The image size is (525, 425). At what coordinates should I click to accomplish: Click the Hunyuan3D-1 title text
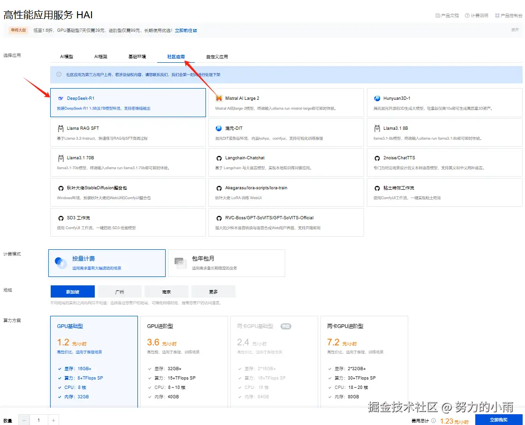click(397, 98)
